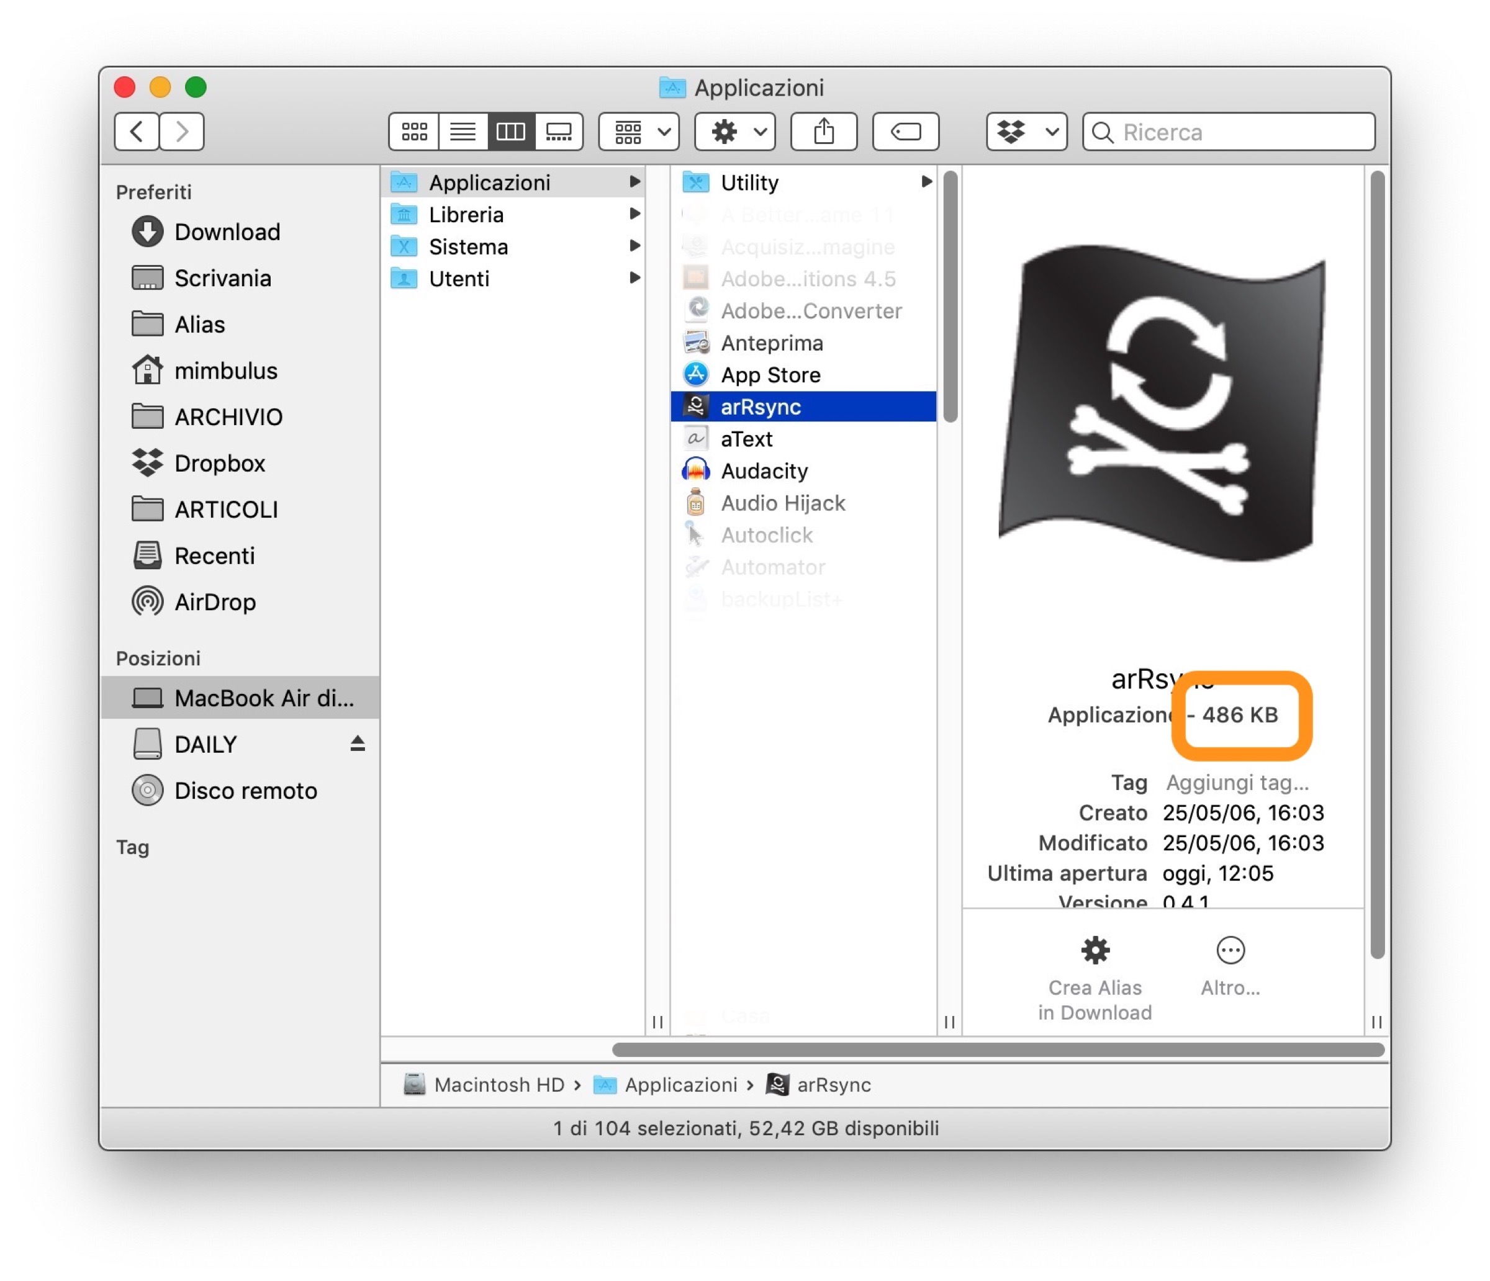Select Recenti in the sidebar
Screen dimensions: 1490x1281
tap(214, 555)
